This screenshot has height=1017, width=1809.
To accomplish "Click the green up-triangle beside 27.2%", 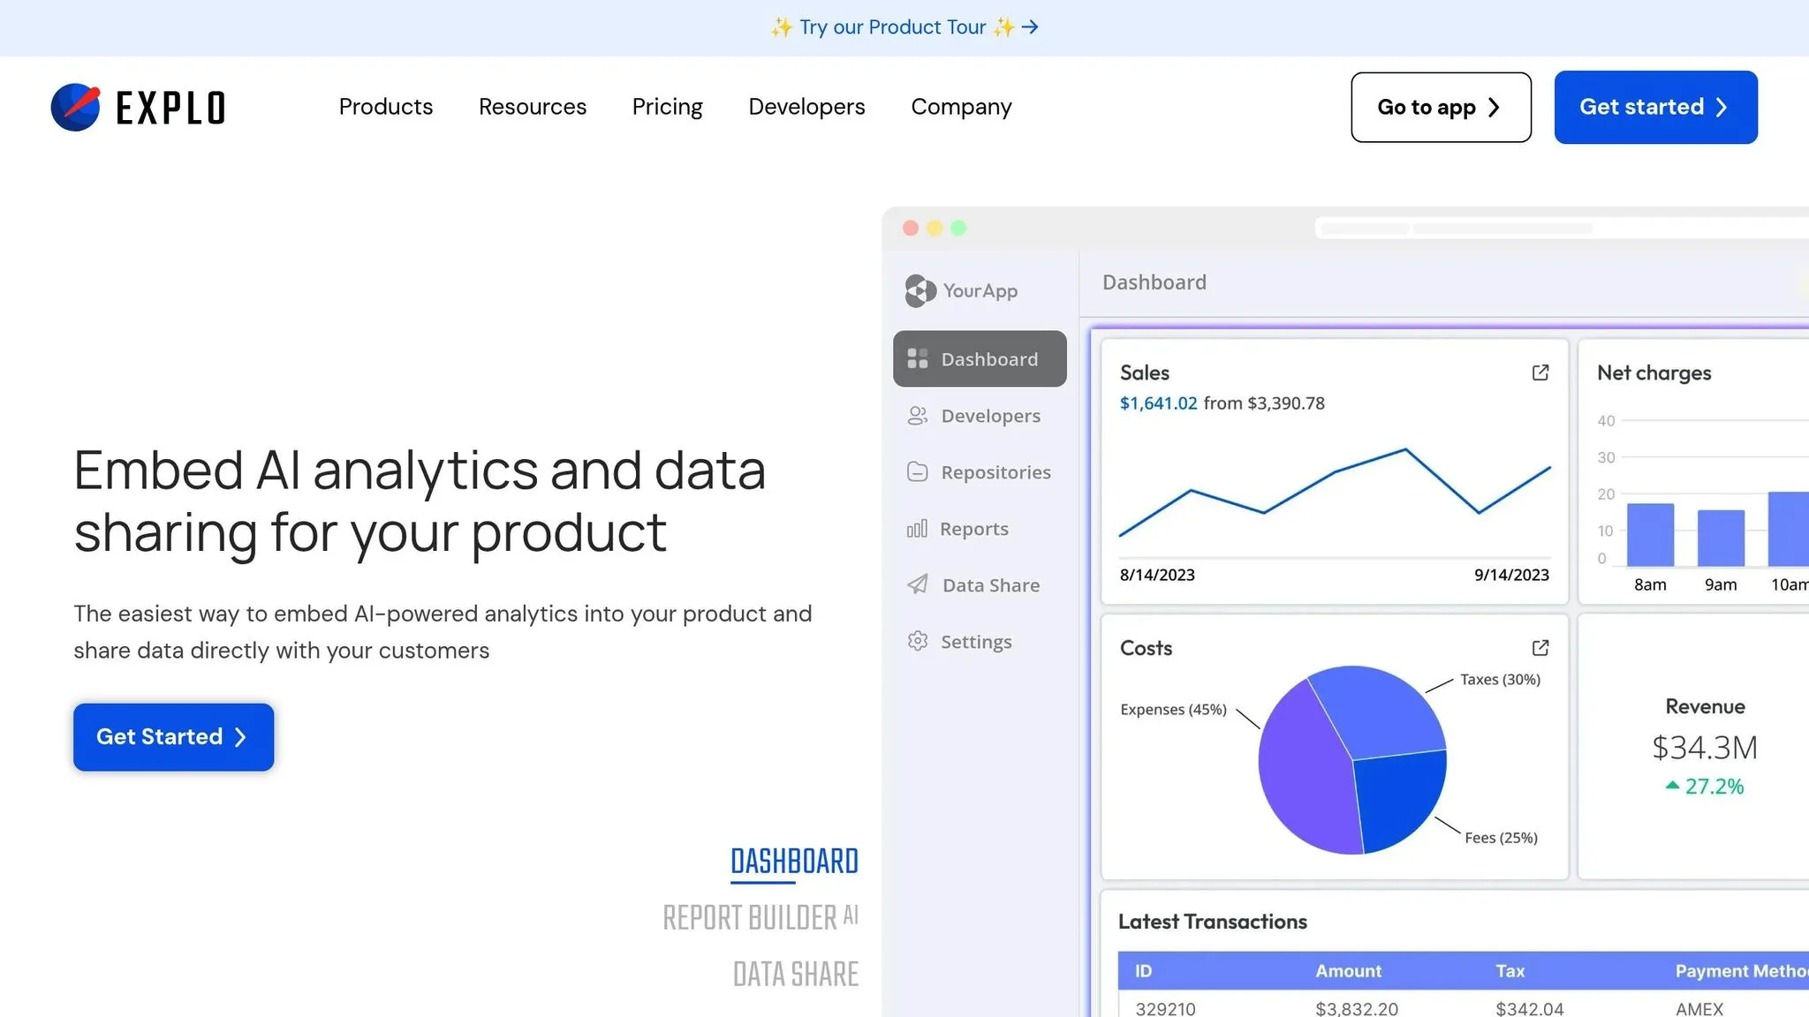I will point(1672,785).
